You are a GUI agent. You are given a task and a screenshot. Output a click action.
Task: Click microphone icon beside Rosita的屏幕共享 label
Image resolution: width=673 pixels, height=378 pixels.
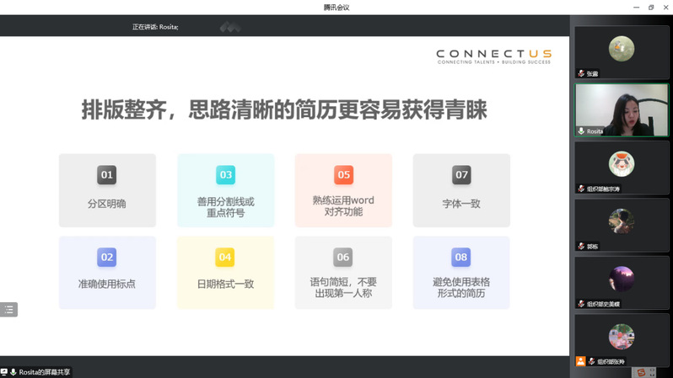(13, 372)
